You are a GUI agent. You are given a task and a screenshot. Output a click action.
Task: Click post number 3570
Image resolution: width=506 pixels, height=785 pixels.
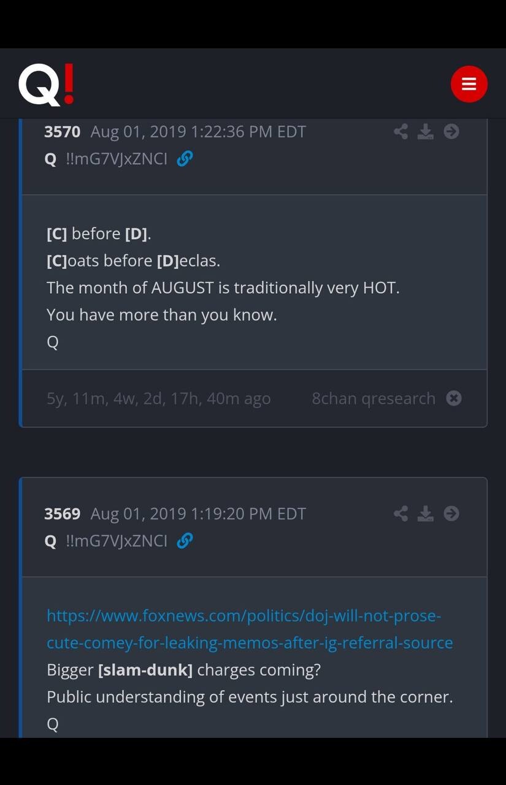[x=62, y=132]
